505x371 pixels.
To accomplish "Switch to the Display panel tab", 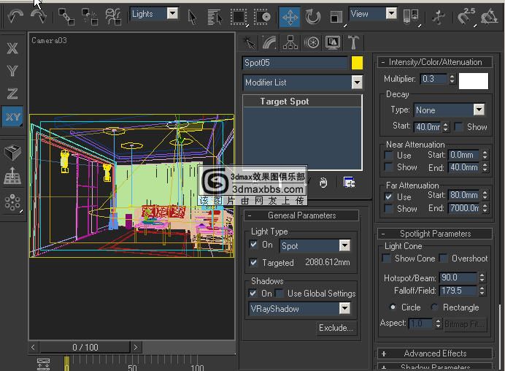I will pyautogui.click(x=333, y=42).
